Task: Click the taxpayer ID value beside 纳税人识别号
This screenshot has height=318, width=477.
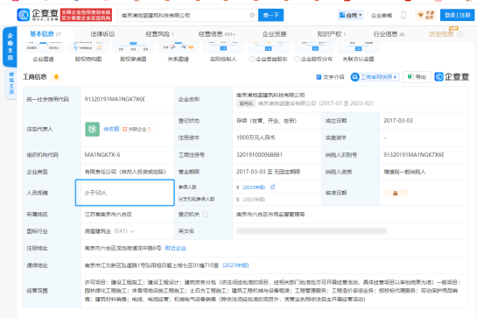Action: (x=414, y=155)
